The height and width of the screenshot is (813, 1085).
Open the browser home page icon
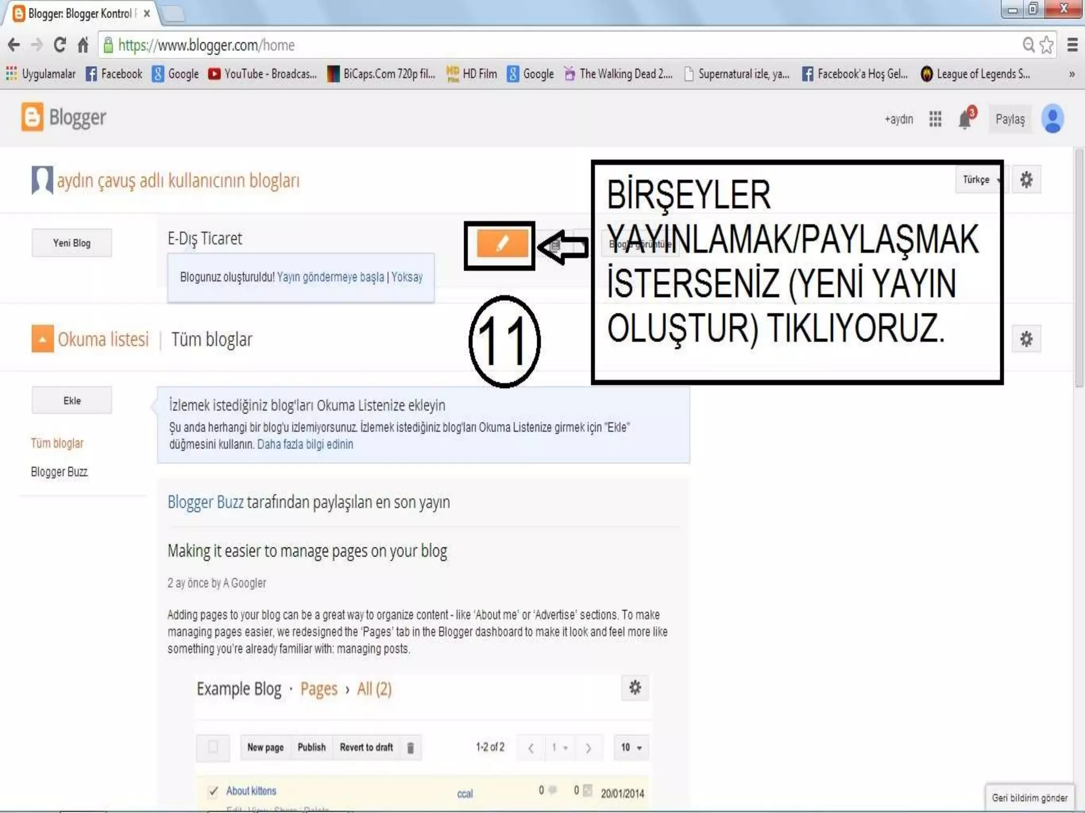click(x=83, y=45)
